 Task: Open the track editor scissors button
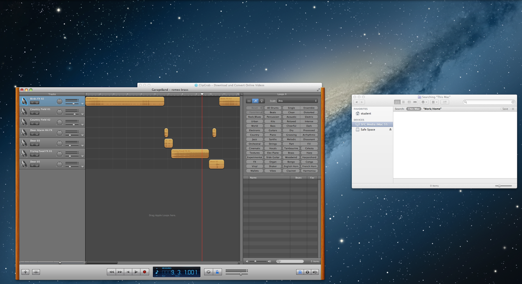(x=36, y=272)
